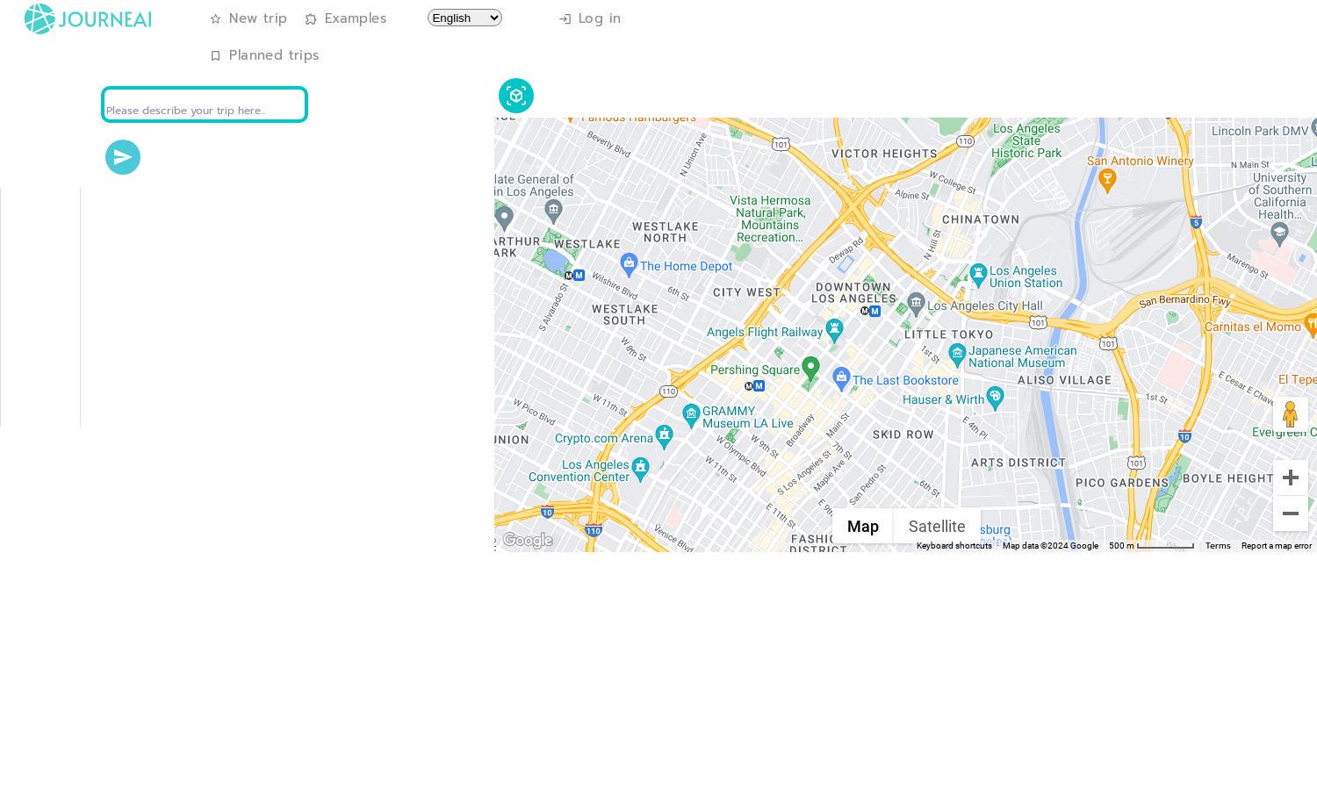Screen dimensions: 1317x790
Task: Click the Log in link
Action: click(x=590, y=18)
